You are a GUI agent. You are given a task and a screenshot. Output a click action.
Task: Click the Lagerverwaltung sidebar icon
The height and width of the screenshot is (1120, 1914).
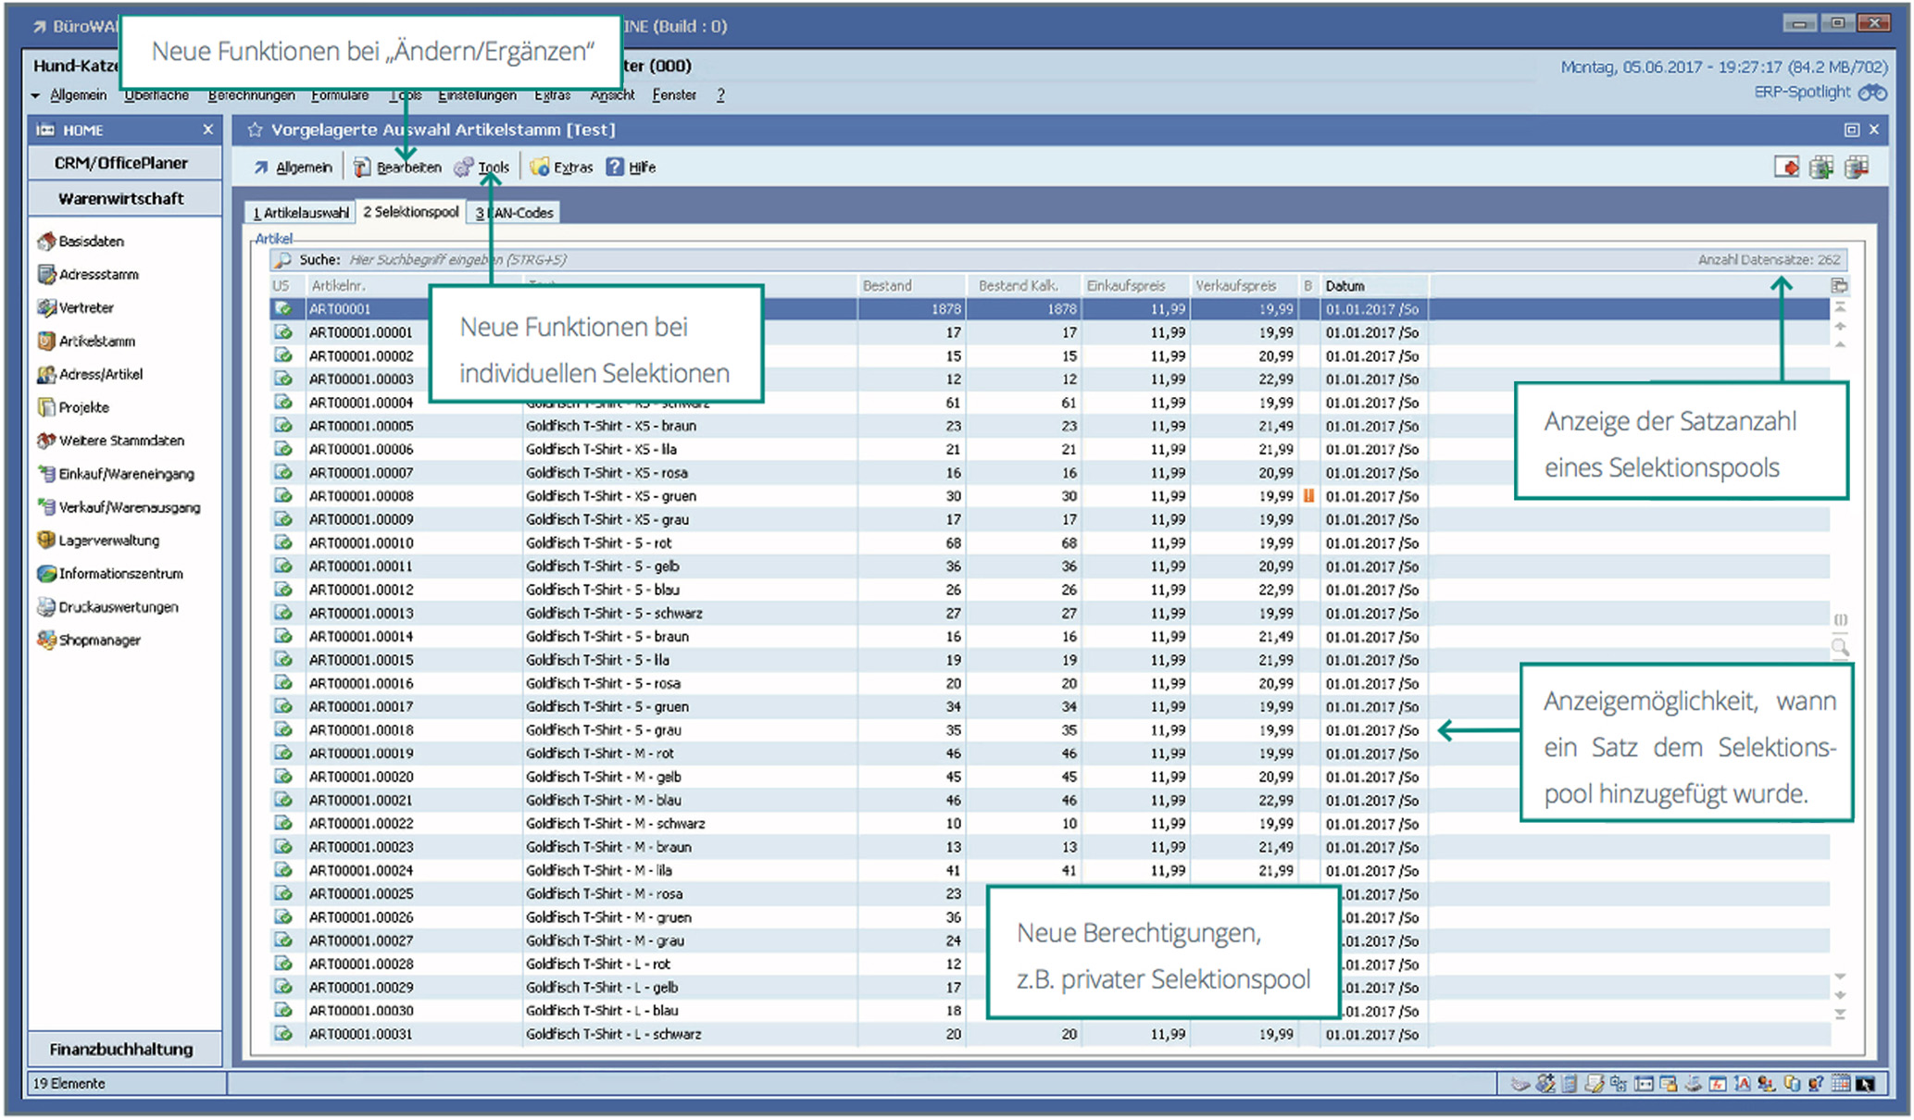point(45,541)
